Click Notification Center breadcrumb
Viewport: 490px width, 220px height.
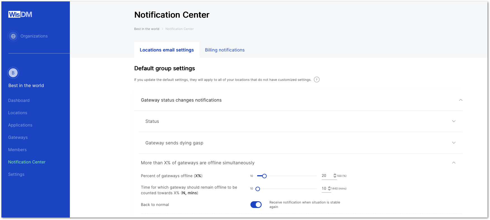(179, 29)
